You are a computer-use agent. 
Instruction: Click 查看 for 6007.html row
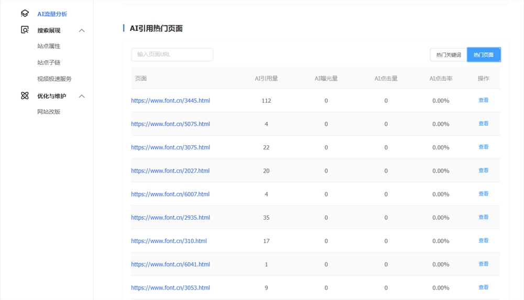pos(484,194)
